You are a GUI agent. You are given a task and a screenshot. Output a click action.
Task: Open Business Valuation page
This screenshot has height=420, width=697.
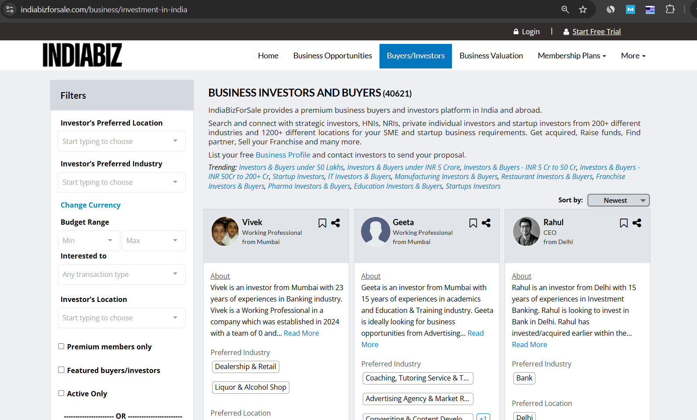click(x=491, y=56)
